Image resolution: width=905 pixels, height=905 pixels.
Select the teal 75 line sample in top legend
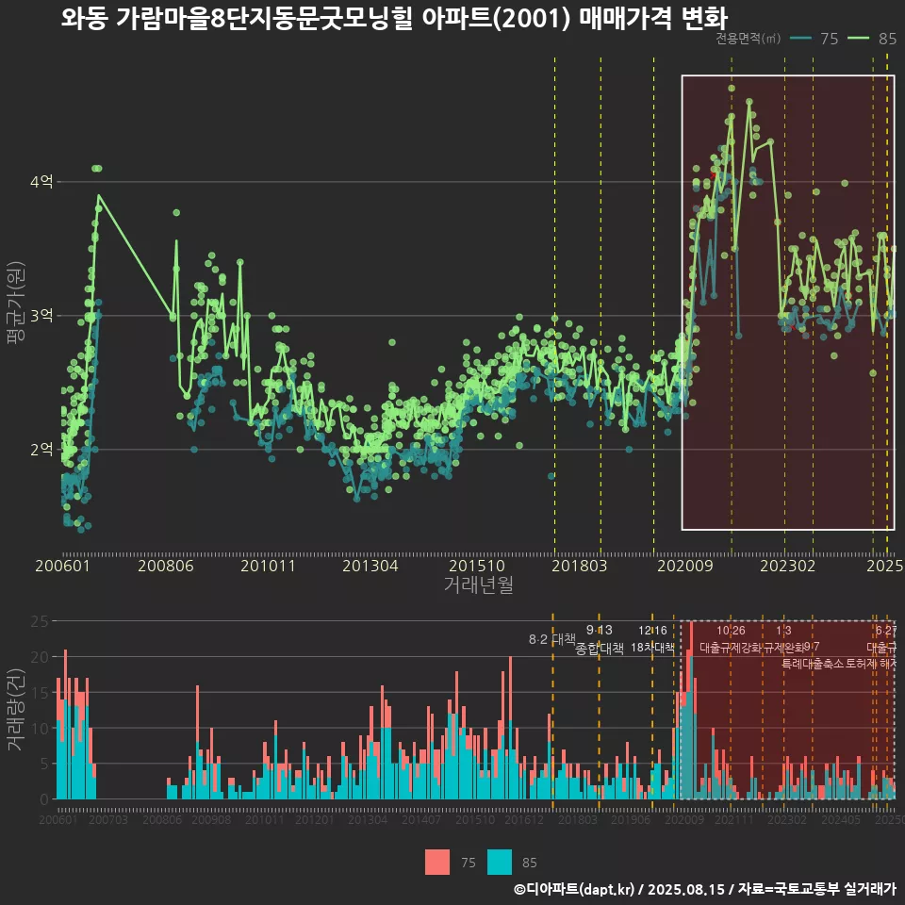(x=800, y=39)
